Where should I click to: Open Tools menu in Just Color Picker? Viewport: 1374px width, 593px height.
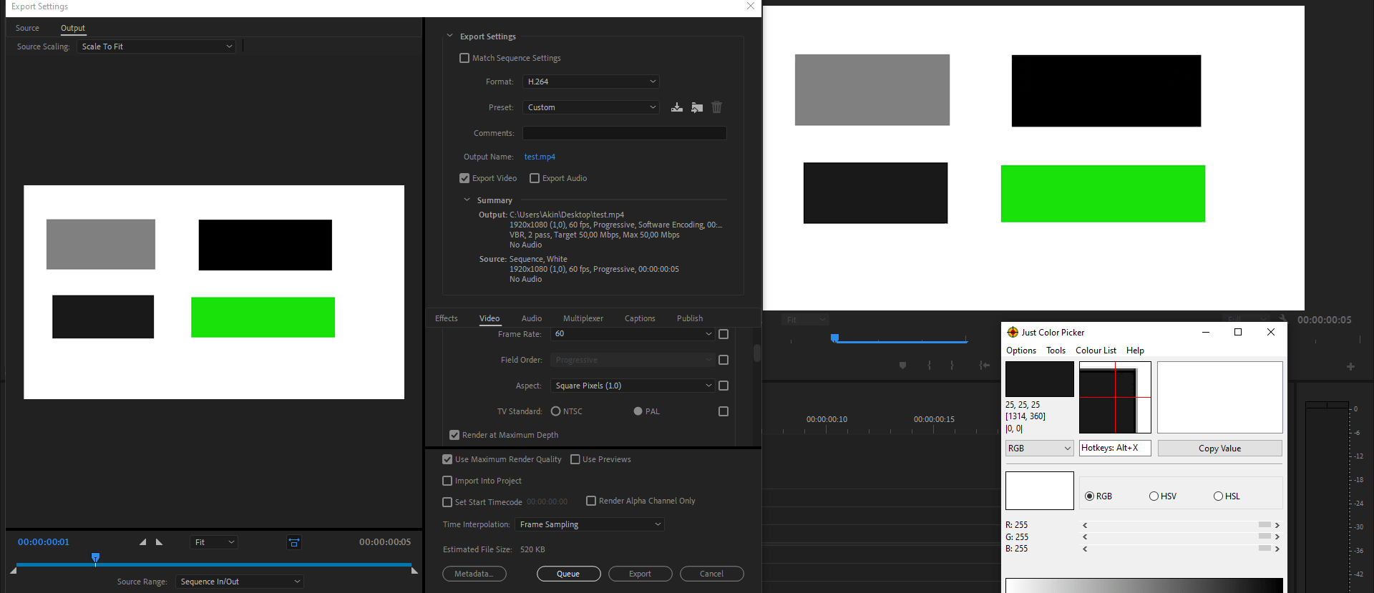1056,351
